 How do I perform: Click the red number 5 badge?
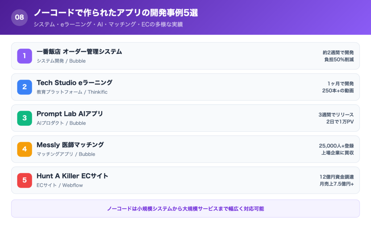[25, 180]
